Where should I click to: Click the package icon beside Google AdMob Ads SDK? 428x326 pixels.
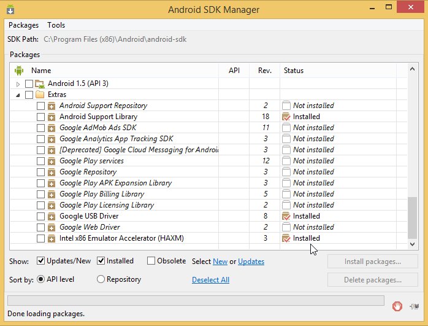click(x=52, y=128)
